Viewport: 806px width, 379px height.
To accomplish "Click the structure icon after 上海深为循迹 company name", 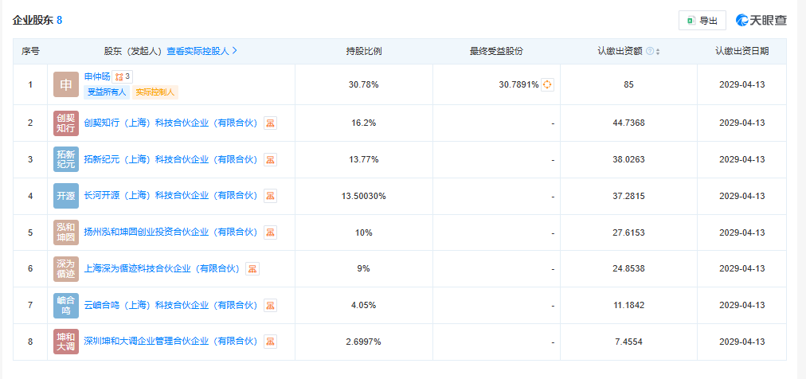I will click(252, 269).
